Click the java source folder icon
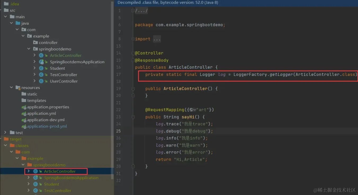Viewport: 358px width, 195px height. 18,23
